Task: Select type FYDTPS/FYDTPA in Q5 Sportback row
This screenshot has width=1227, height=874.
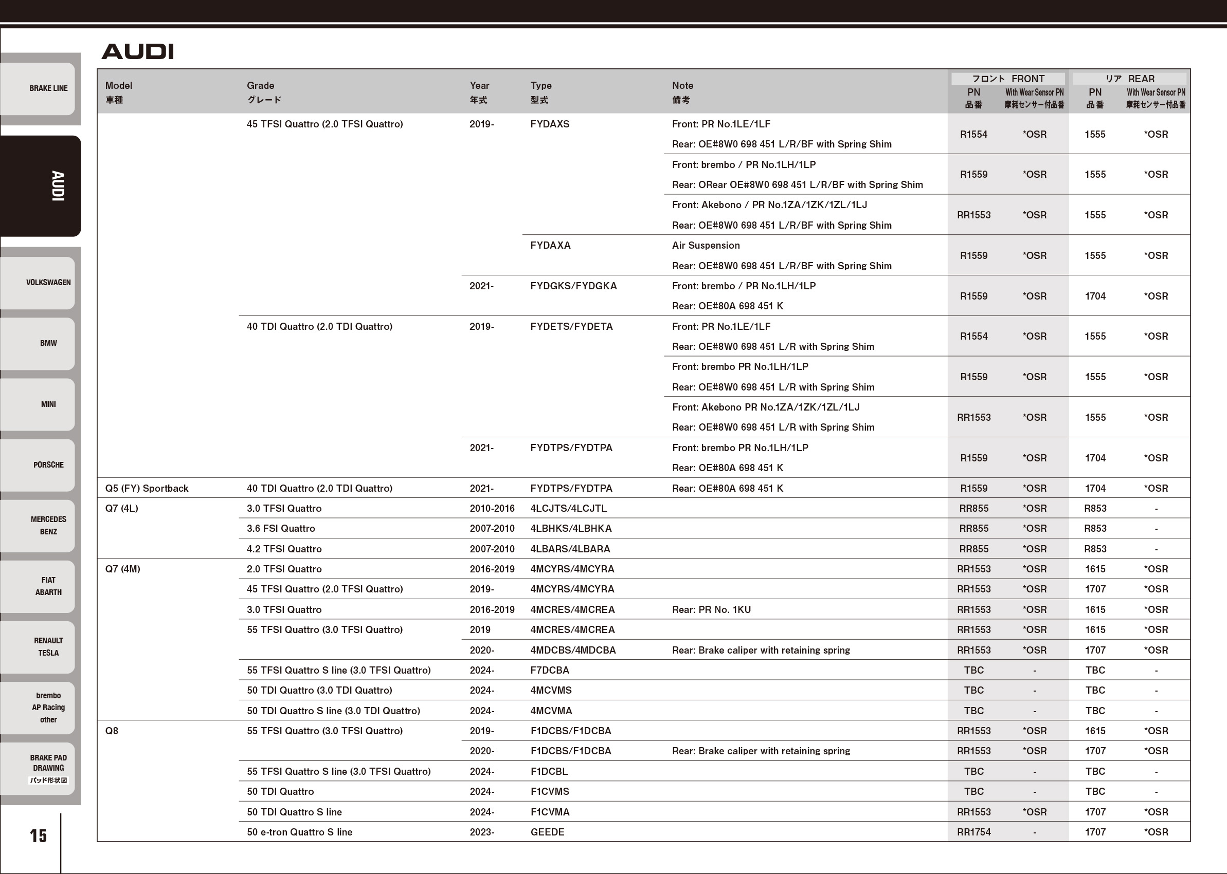Action: pos(571,489)
